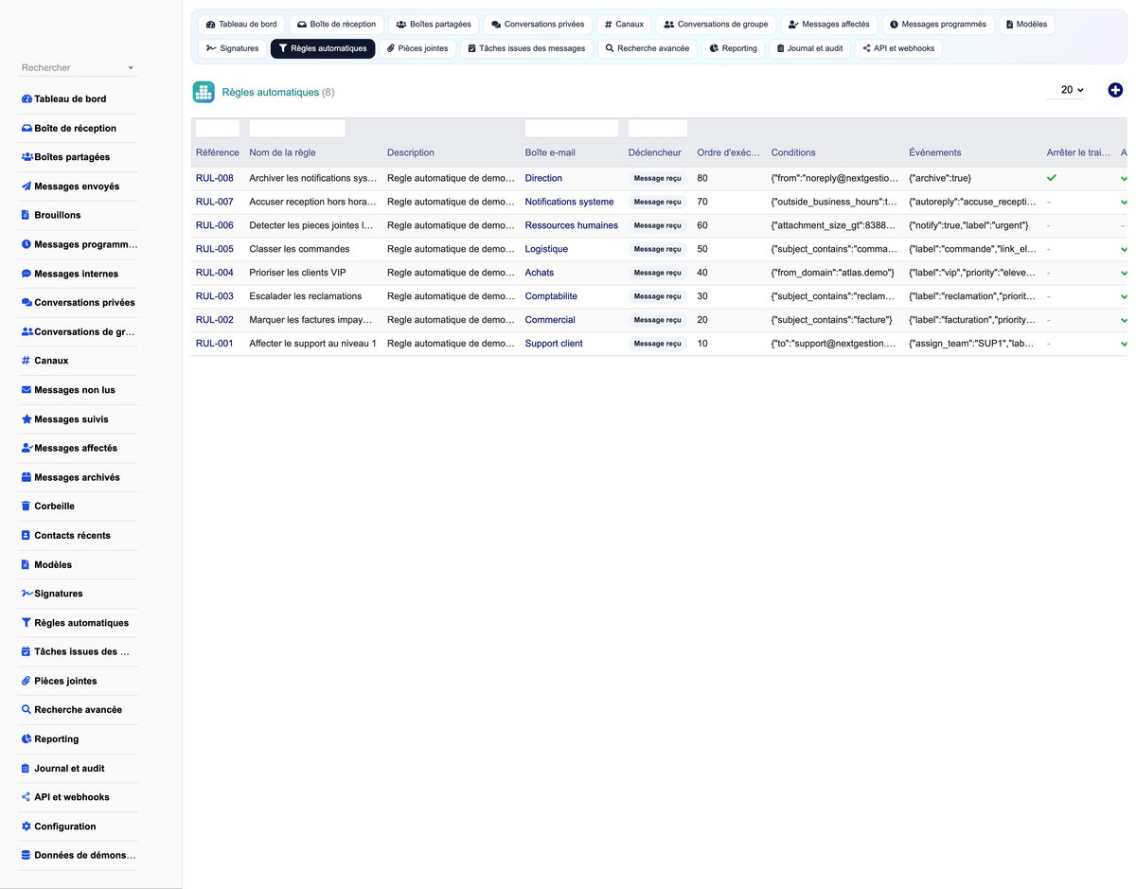This screenshot has height=889, width=1136.
Task: Click the Déclencheur filter field
Action: pyautogui.click(x=658, y=129)
